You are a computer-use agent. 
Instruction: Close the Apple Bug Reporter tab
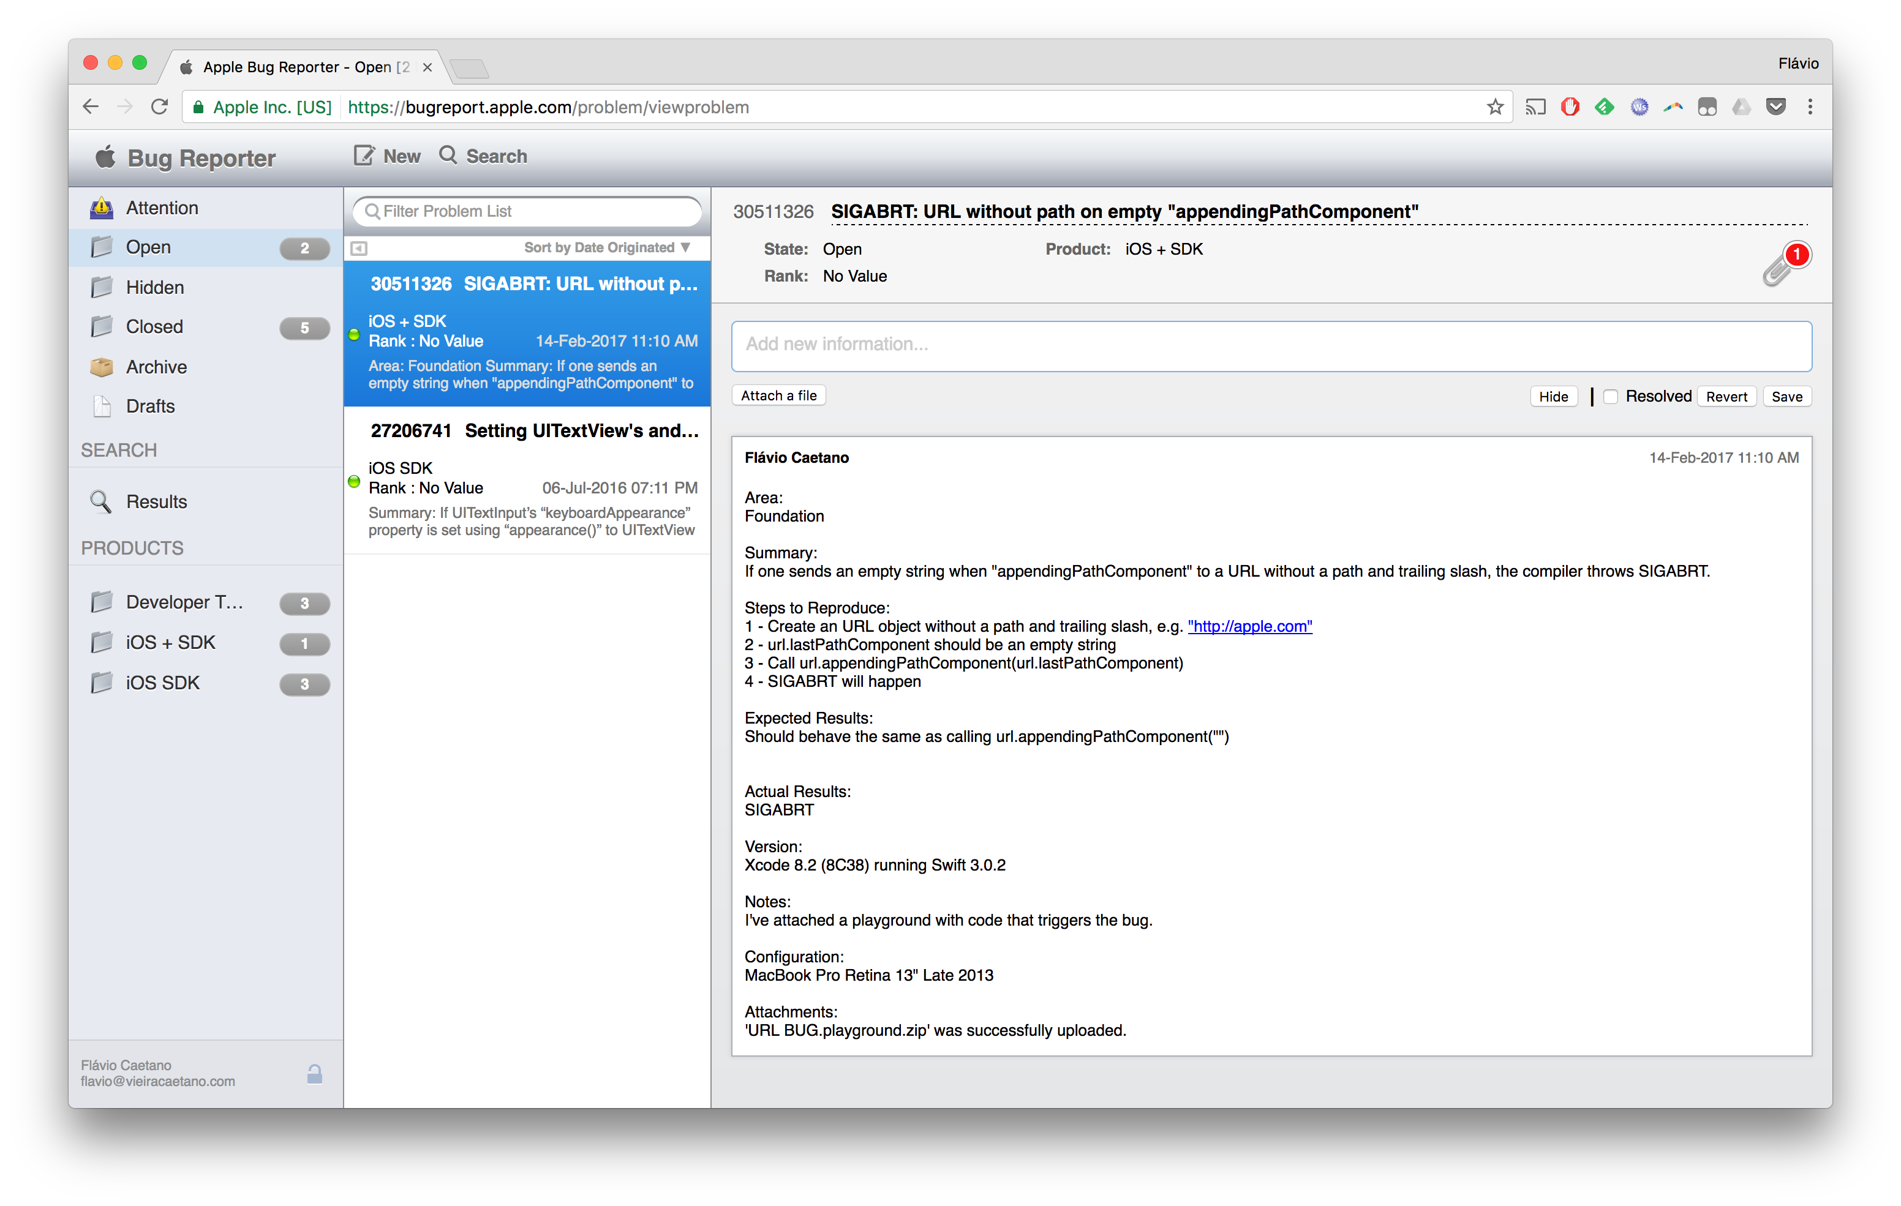(427, 67)
